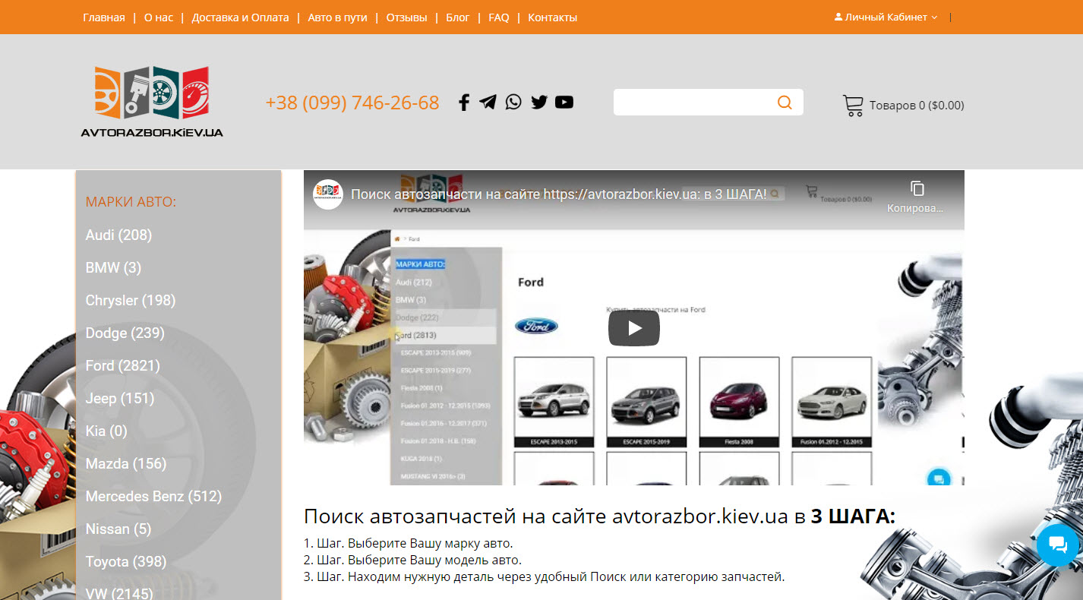Select the Mercedes Benz (512) category
1083x600 pixels.
point(153,496)
